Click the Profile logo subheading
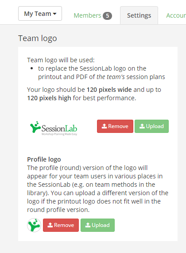This screenshot has height=253, width=186. [x=44, y=159]
